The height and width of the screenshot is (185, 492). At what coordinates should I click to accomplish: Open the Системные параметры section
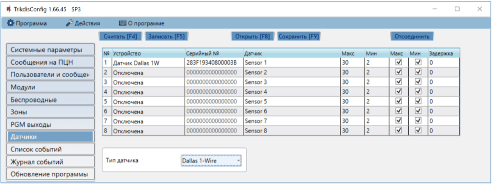[50, 50]
